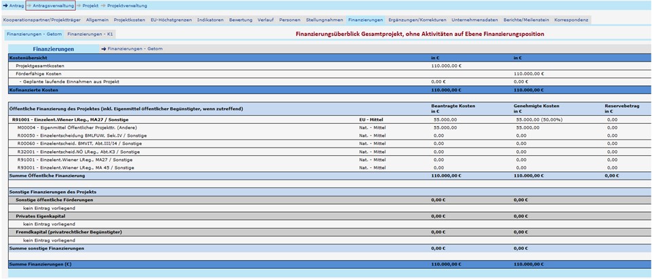Switch to Finanzierungen - K1 sub-tab

(x=90, y=33)
